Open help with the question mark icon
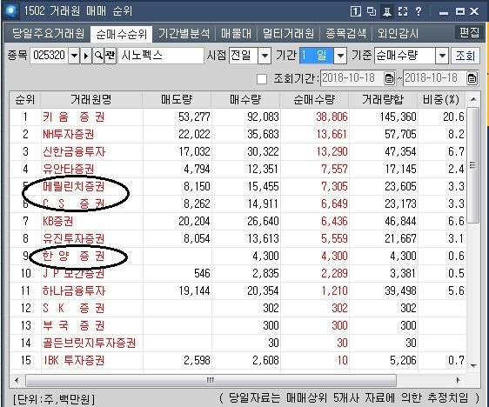489x407 pixels. pyautogui.click(x=419, y=11)
